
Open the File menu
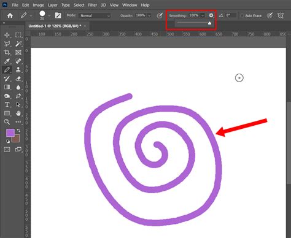point(15,5)
